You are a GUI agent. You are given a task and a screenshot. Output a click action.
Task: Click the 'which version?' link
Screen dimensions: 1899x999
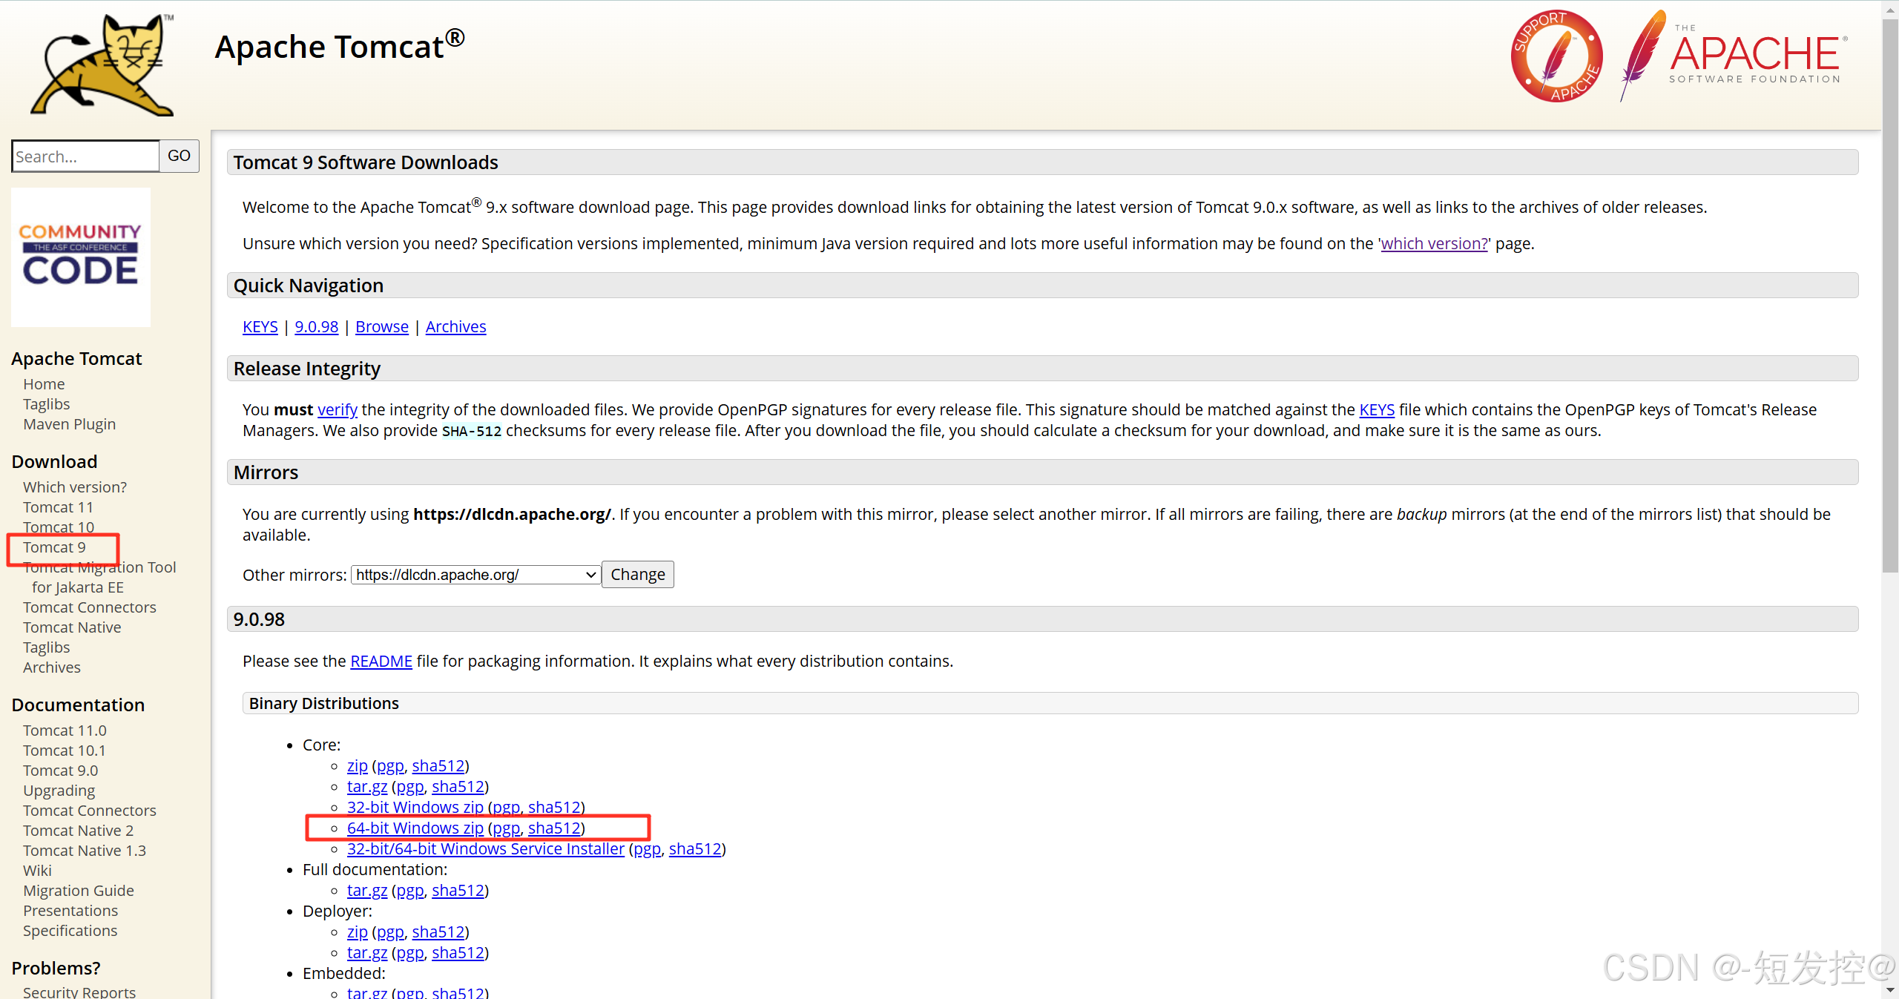click(1433, 243)
